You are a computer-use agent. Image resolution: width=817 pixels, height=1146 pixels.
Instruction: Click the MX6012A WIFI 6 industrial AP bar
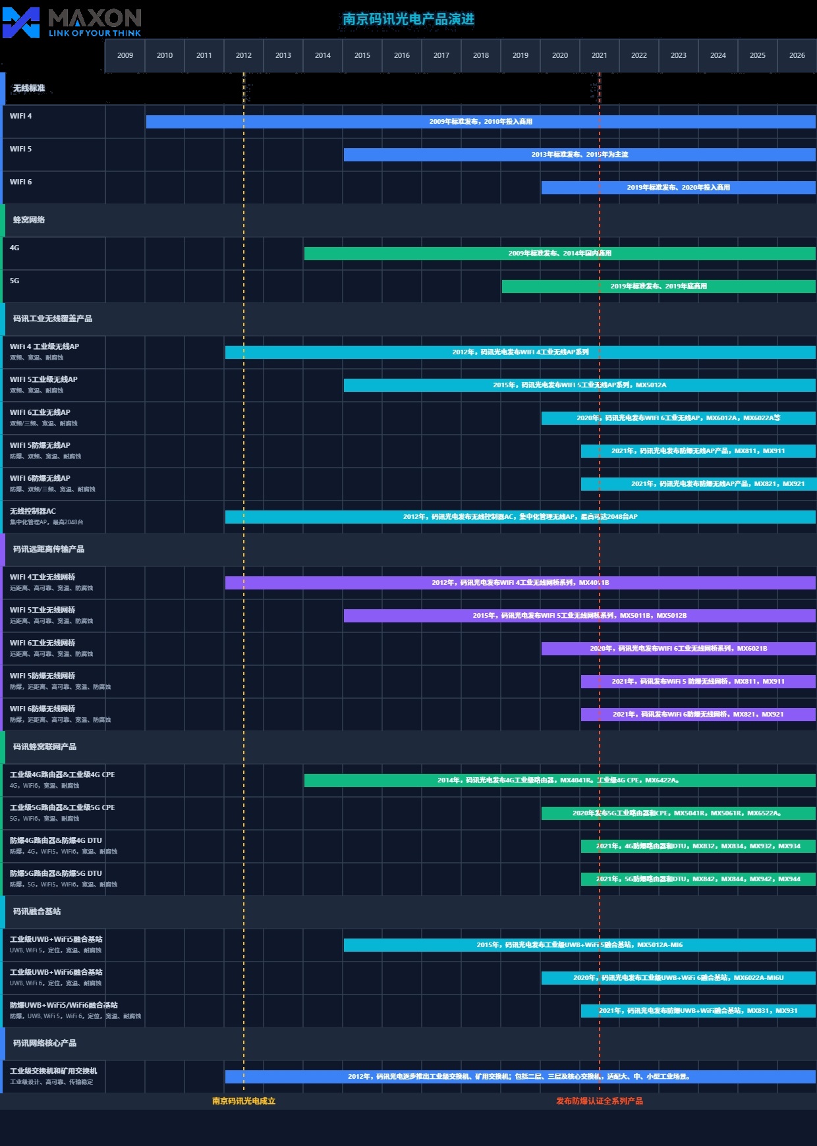(678, 418)
